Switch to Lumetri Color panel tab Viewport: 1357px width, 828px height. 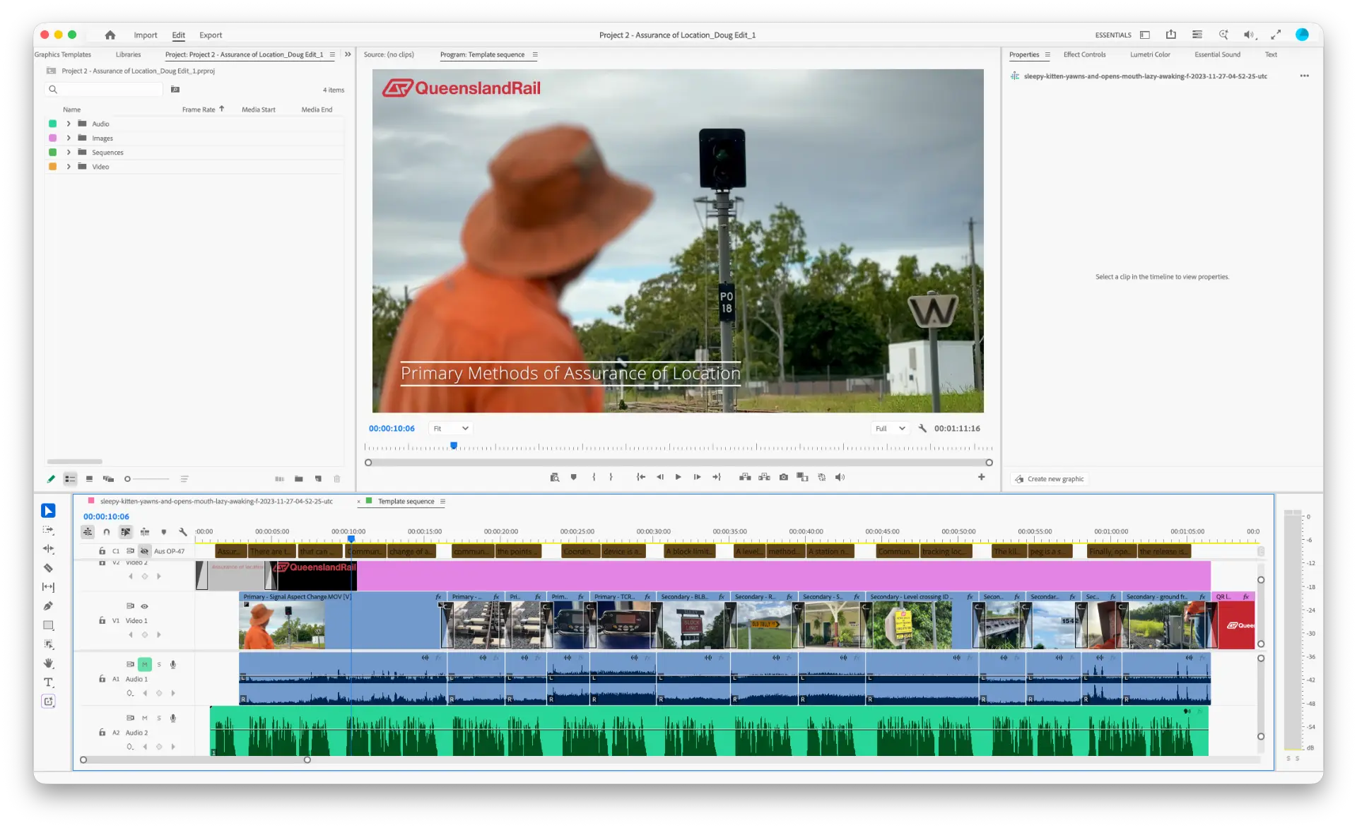(x=1150, y=54)
